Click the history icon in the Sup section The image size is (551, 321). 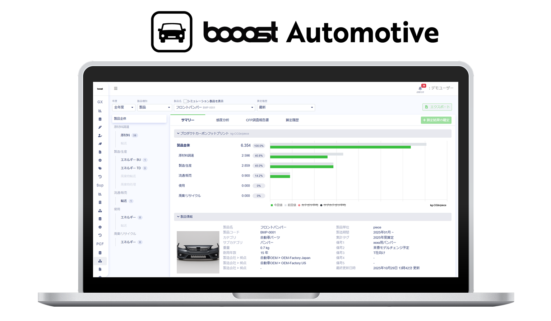(100, 235)
